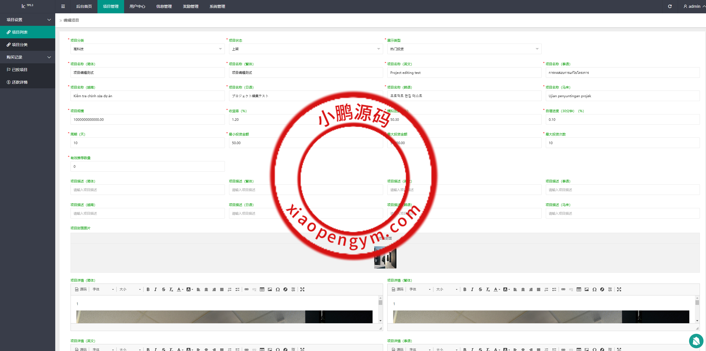This screenshot has width=706, height=351.
Task: Click the project cover image thumbnail
Action: 385,258
